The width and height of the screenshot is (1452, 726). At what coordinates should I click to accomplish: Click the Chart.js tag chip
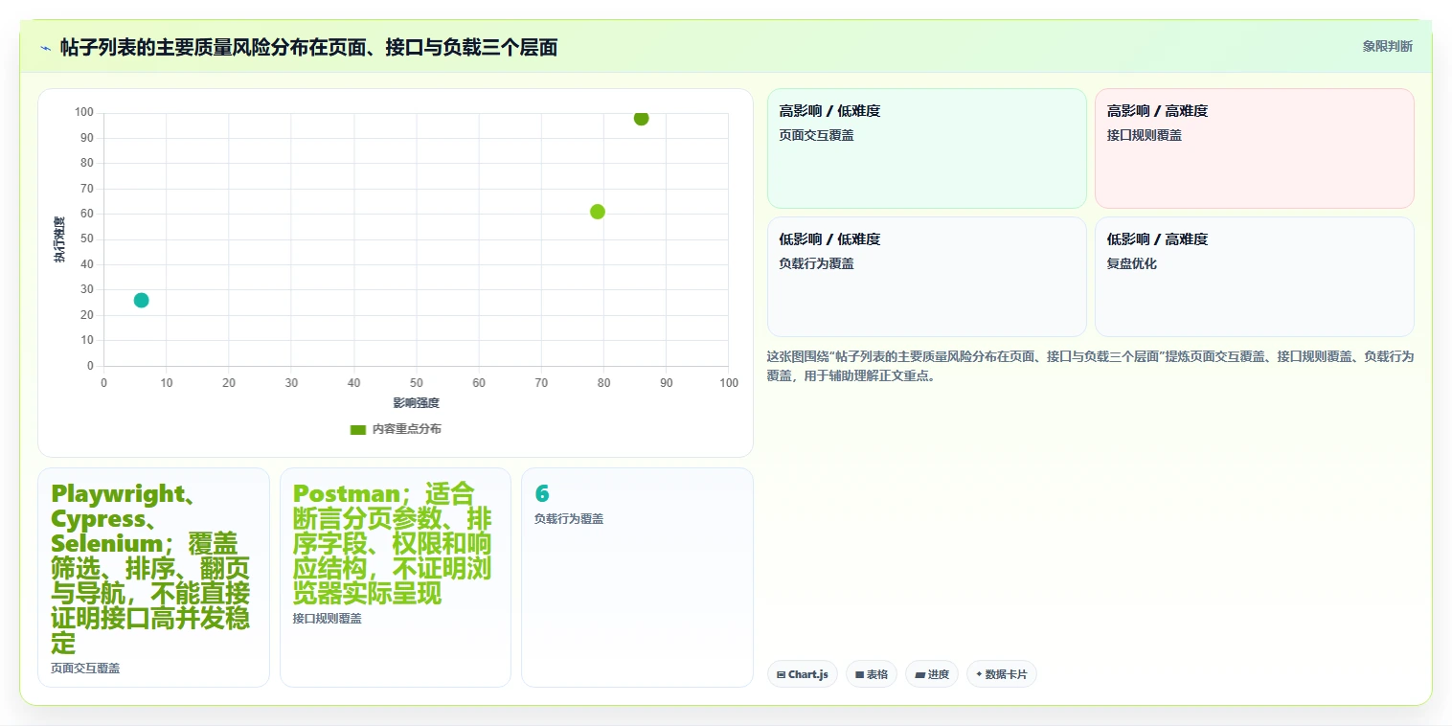point(803,674)
